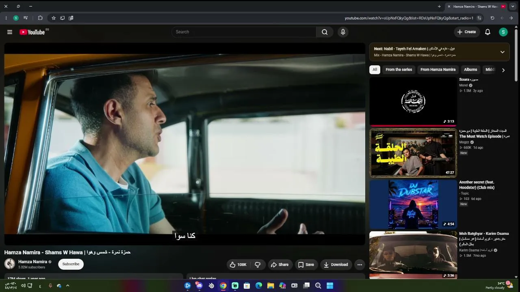Select the Hamza Namira - Shams W Hawa tab
520x292 pixels.
[476, 6]
